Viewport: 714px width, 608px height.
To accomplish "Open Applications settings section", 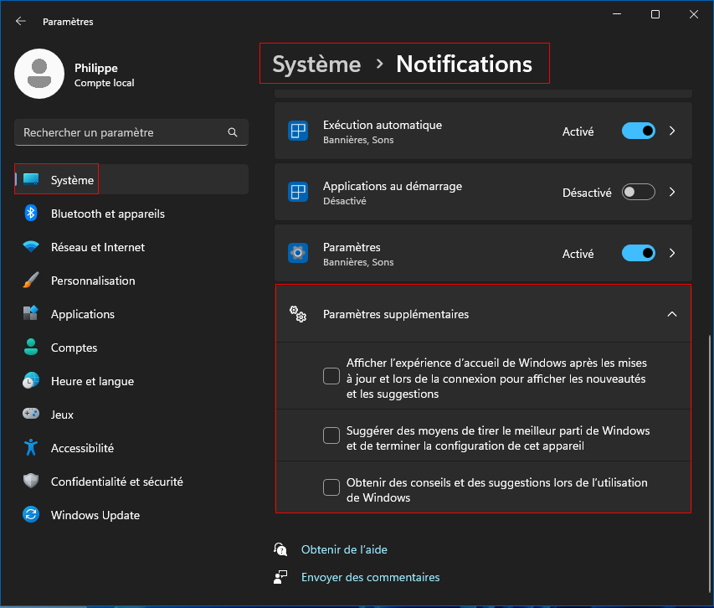I will click(131, 314).
